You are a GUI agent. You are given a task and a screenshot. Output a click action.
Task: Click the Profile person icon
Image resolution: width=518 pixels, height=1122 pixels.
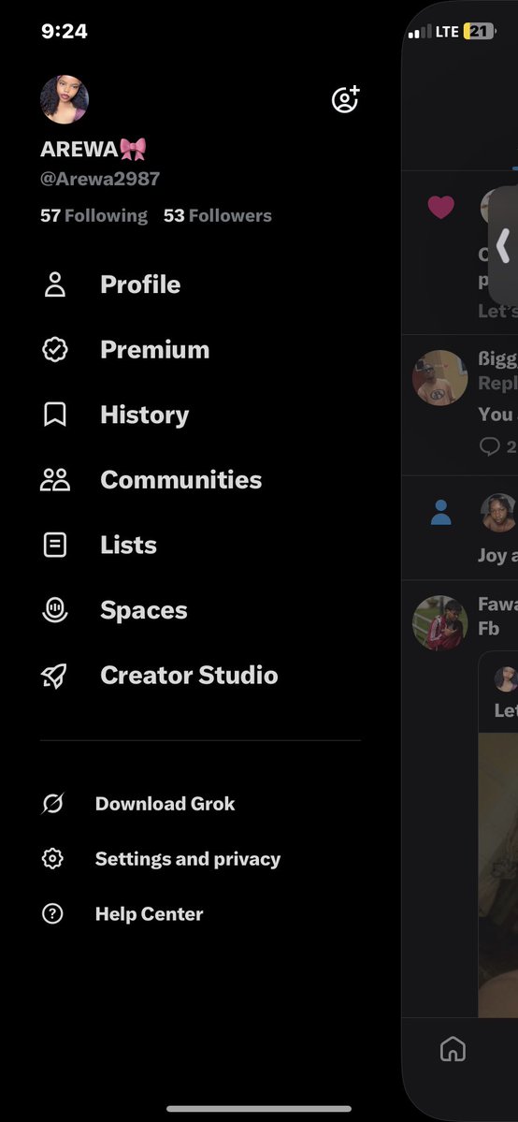click(55, 284)
